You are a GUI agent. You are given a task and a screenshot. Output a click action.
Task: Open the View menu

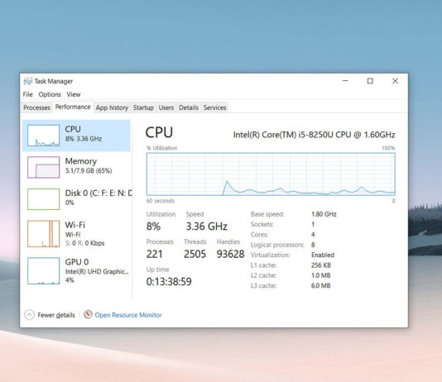tap(74, 94)
